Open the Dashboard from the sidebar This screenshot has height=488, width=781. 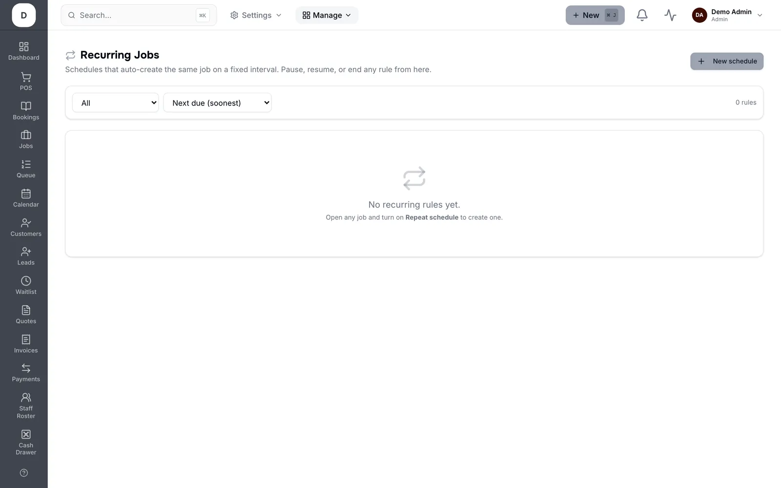coord(23,51)
